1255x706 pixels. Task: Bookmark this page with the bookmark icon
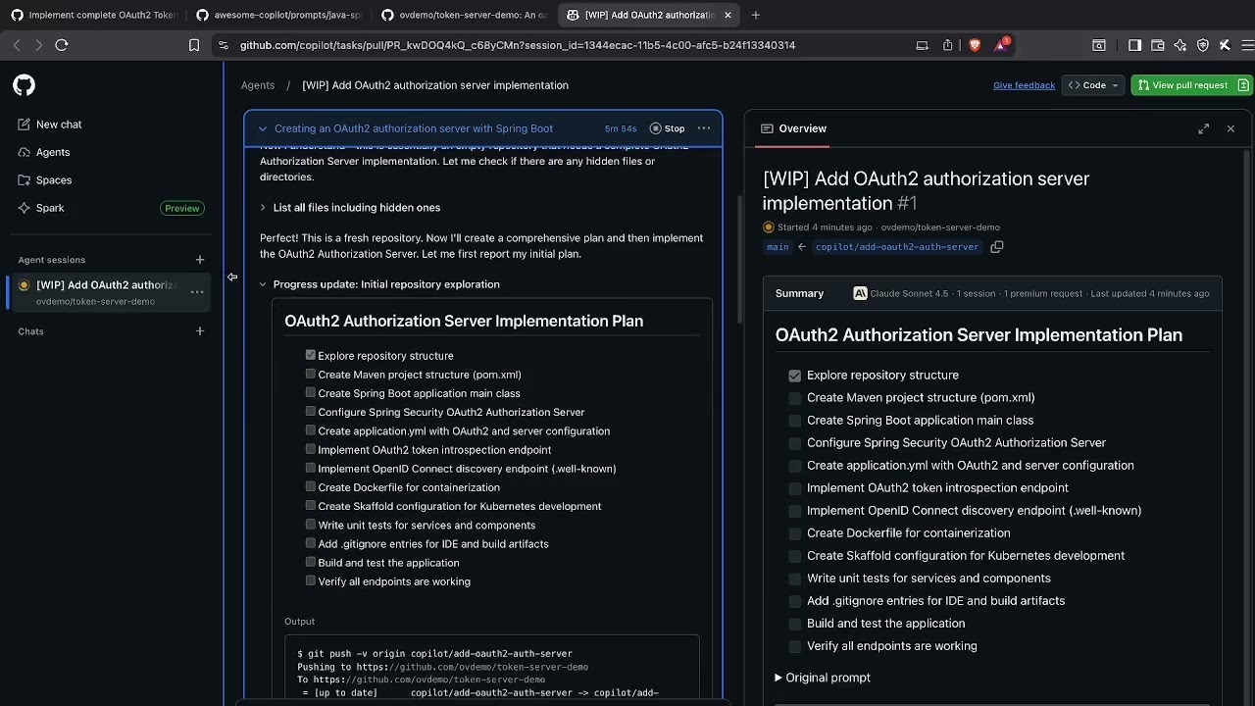coord(194,45)
